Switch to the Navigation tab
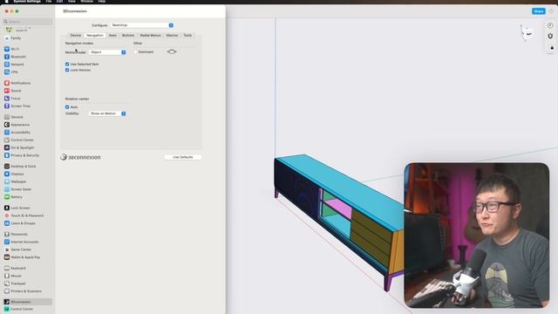The height and width of the screenshot is (314, 558). click(95, 35)
